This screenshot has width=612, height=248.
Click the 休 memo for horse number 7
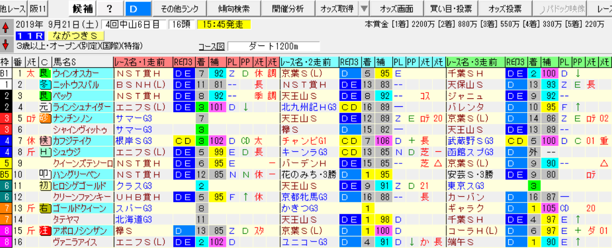tap(31, 141)
